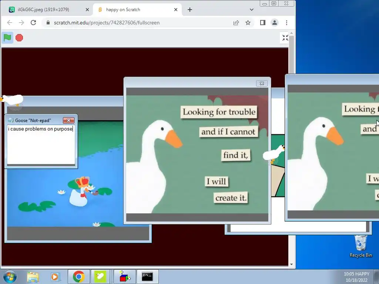Click the goose poem image in center window
This screenshot has height=284, width=379.
point(197,154)
